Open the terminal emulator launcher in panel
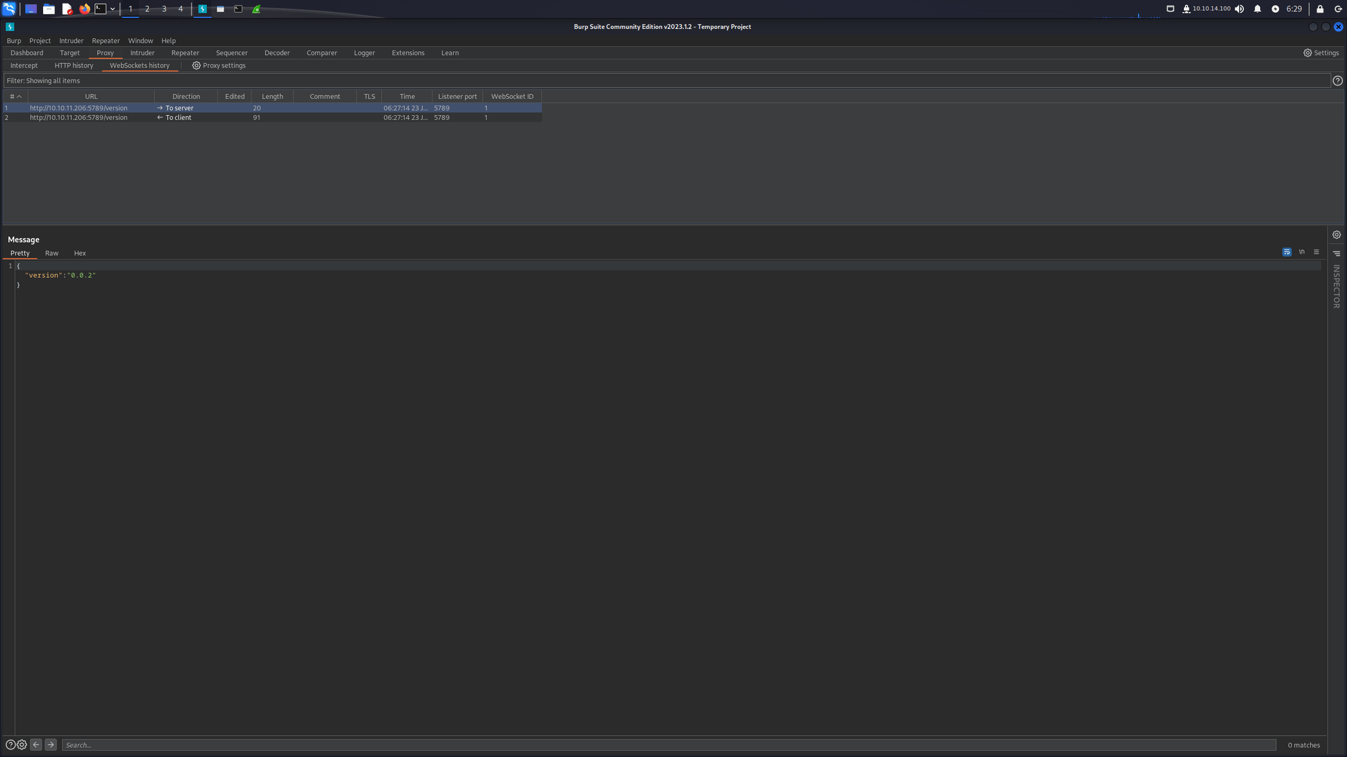This screenshot has height=757, width=1347. click(x=100, y=9)
